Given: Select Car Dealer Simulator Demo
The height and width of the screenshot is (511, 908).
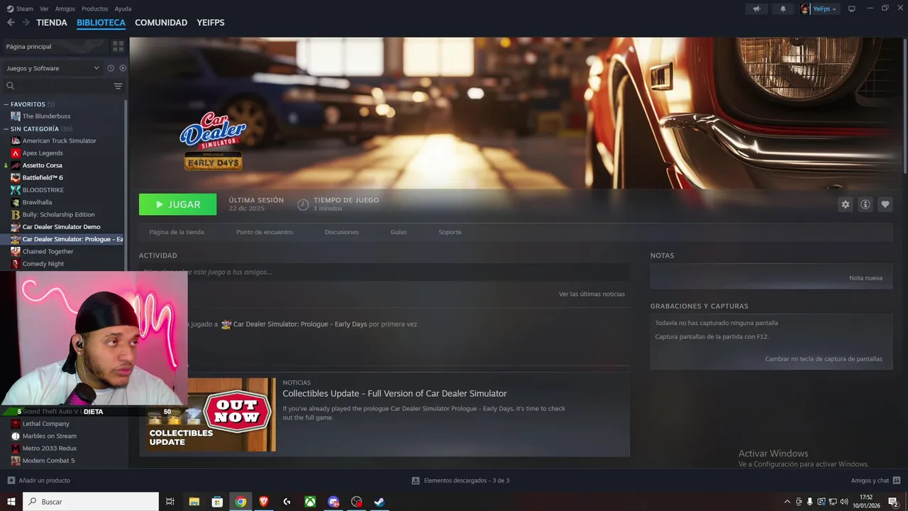Looking at the screenshot, I should 61,227.
